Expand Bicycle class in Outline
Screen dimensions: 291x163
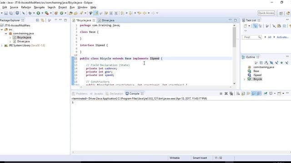point(245,79)
